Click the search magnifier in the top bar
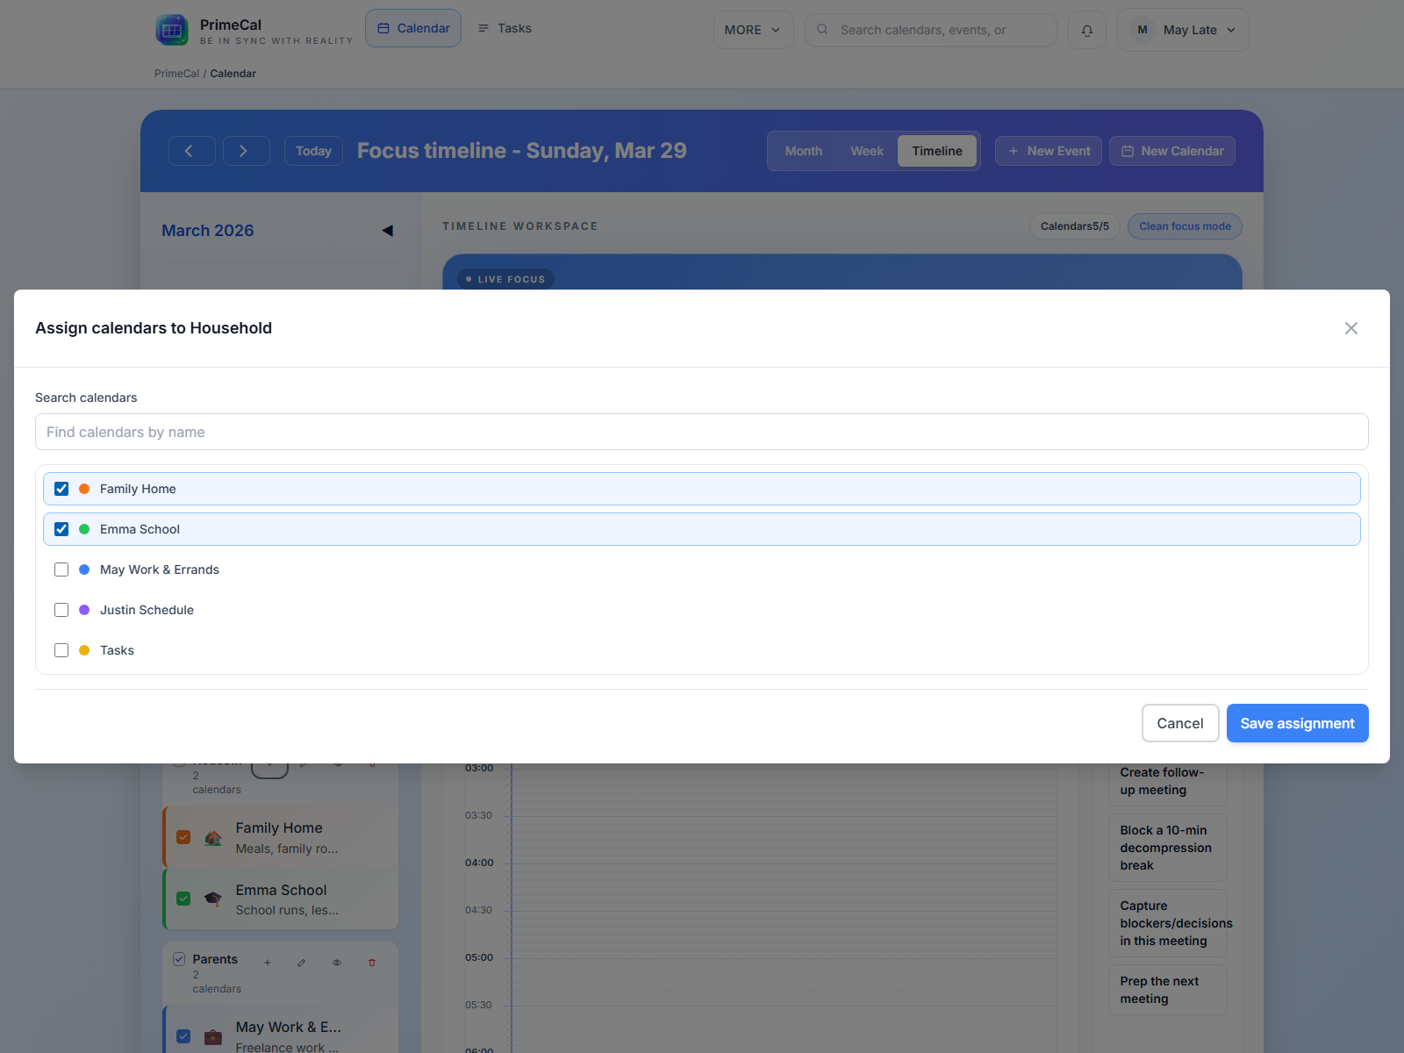 pyautogui.click(x=821, y=29)
